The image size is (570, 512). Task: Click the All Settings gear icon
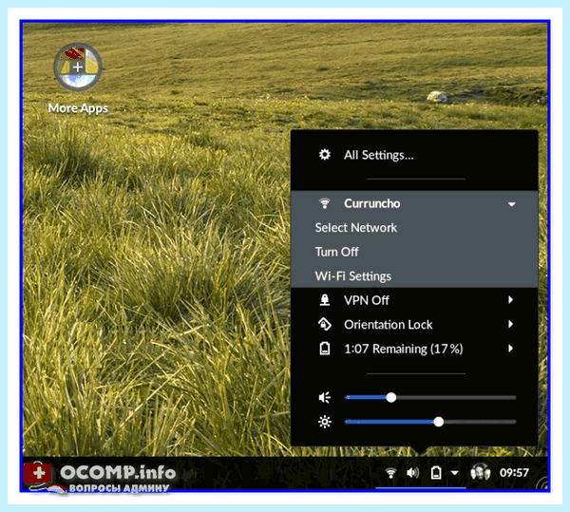tap(325, 155)
